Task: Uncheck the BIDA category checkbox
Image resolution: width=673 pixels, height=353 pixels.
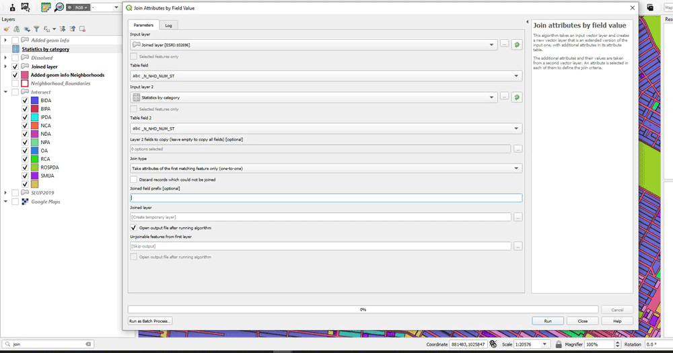Action: point(25,100)
